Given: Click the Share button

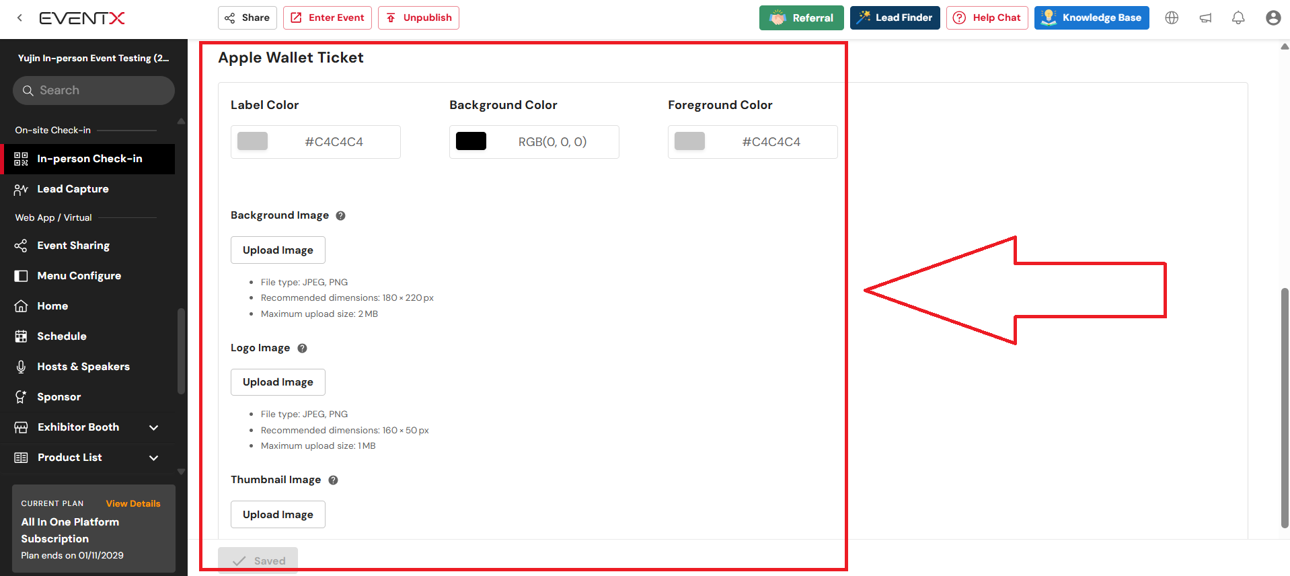Looking at the screenshot, I should click(248, 18).
